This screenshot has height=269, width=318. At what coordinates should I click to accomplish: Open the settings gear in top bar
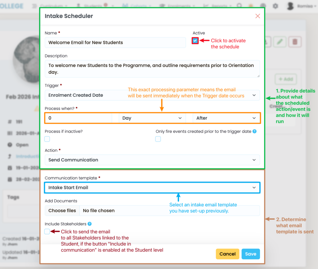click(275, 6)
